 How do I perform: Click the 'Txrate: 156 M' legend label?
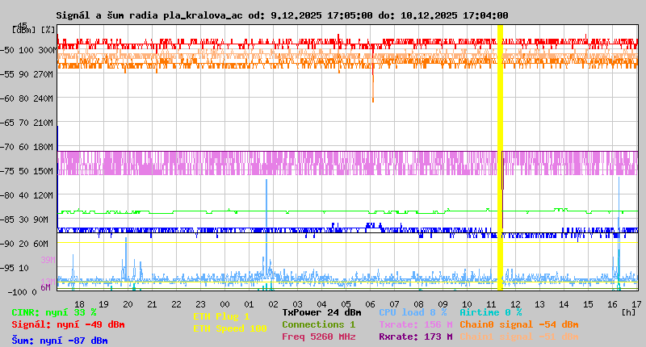point(416,324)
